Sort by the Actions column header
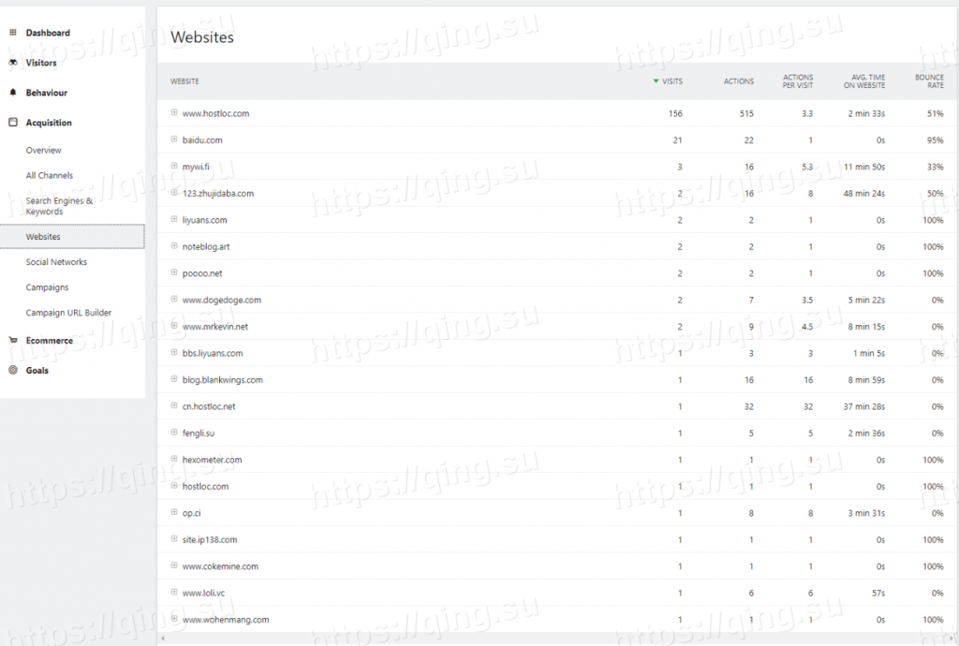Viewport: 959px width, 646px height. point(738,81)
